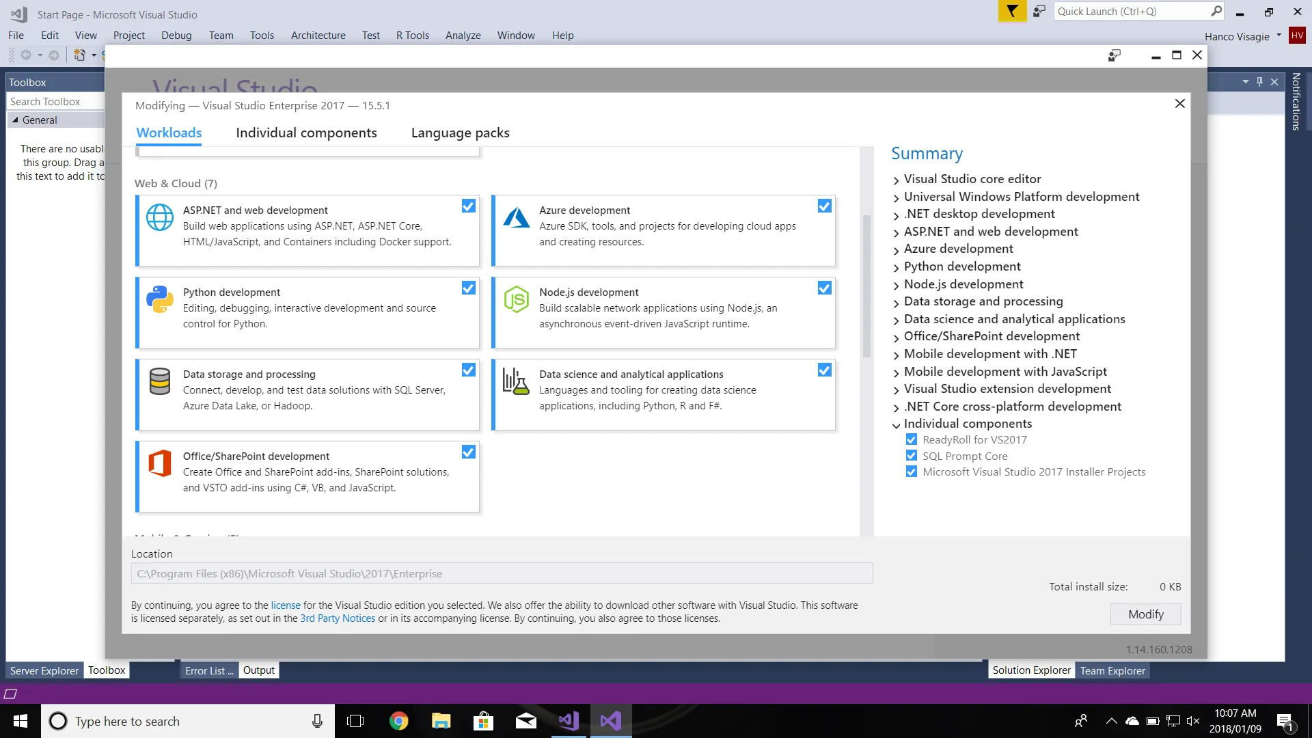The image size is (1312, 738).
Task: Open the Architecture menu
Action: (x=318, y=36)
